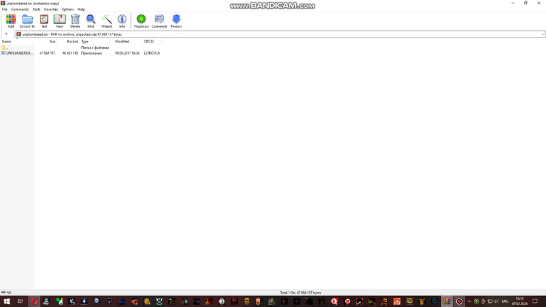Open the Favorites menu
This screenshot has height=307, width=546.
pyautogui.click(x=51, y=9)
